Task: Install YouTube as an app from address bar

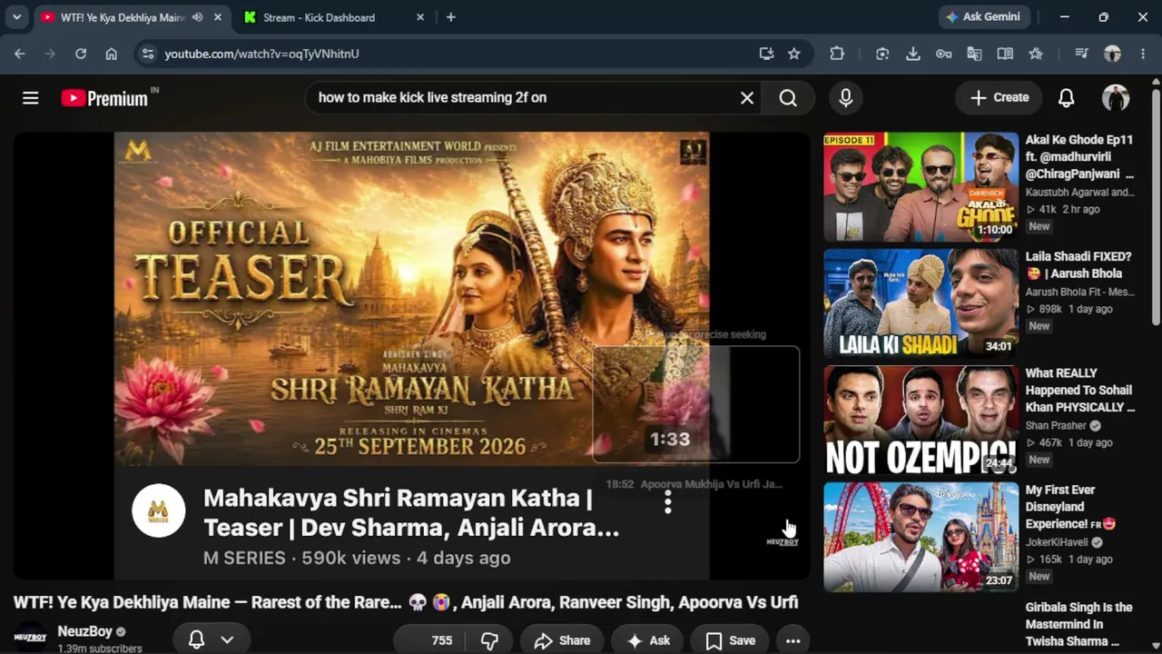Action: (766, 54)
